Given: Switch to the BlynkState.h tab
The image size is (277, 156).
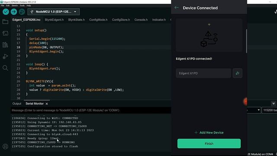Looking at the screenshot, I should (77, 19).
